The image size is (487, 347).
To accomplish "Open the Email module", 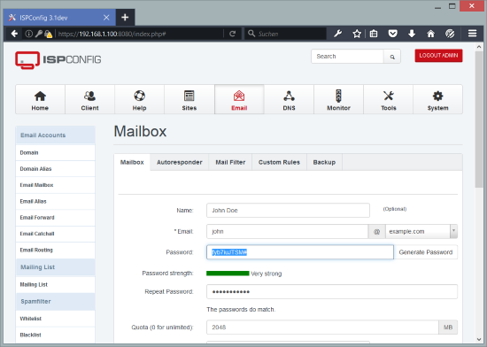I will (x=239, y=100).
